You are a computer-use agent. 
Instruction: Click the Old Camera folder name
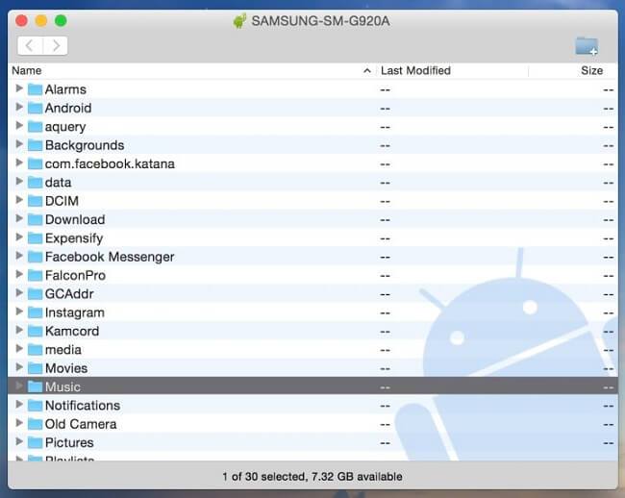click(81, 424)
